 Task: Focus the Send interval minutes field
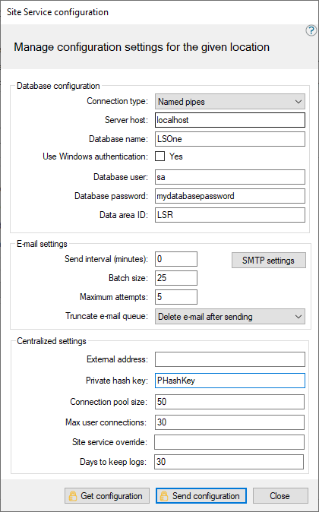[x=176, y=259]
